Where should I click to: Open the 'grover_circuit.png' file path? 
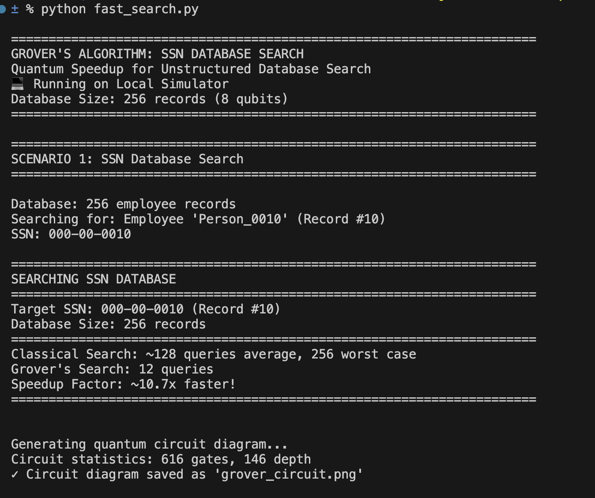(x=292, y=475)
